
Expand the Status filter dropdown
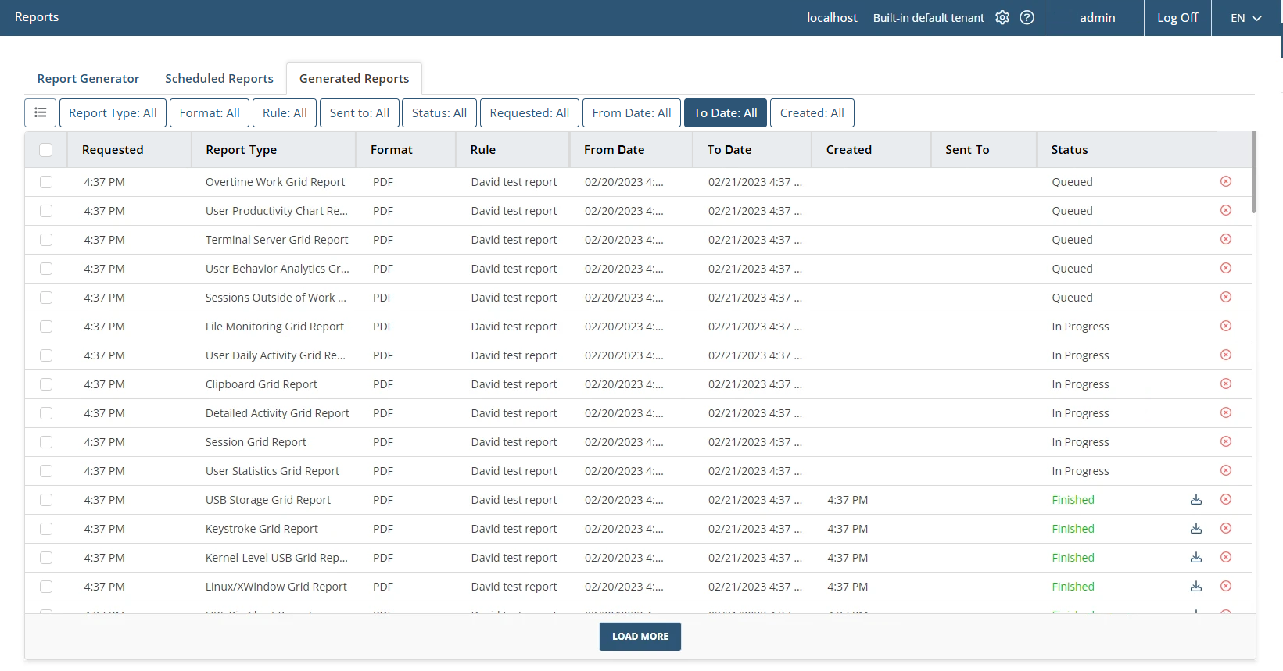tap(439, 112)
